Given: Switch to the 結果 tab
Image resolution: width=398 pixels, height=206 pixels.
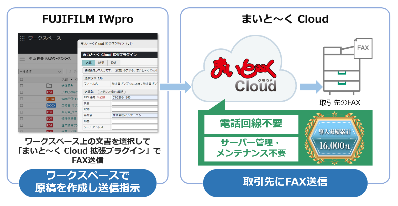Looking at the screenshot, I should coord(101,63).
